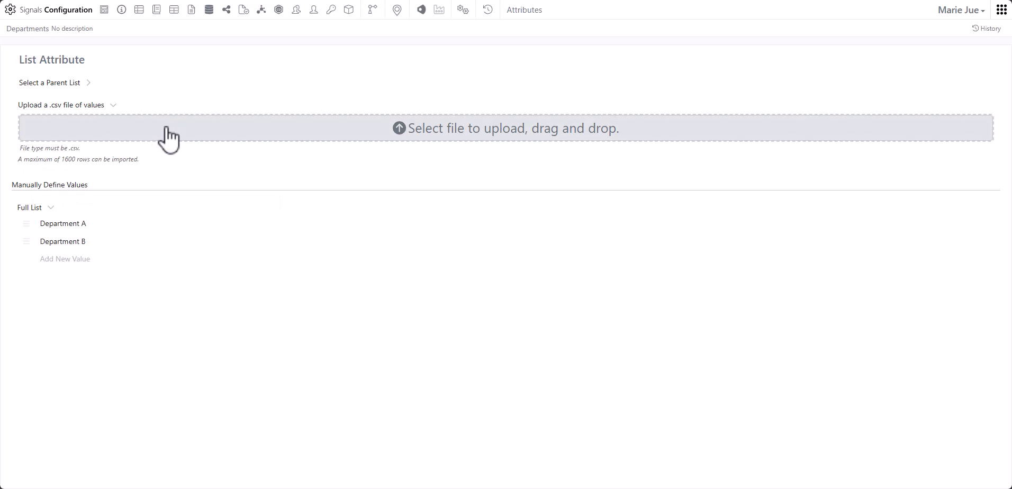Click the history restore icon in the toolbar
The height and width of the screenshot is (489, 1012).
point(487,10)
